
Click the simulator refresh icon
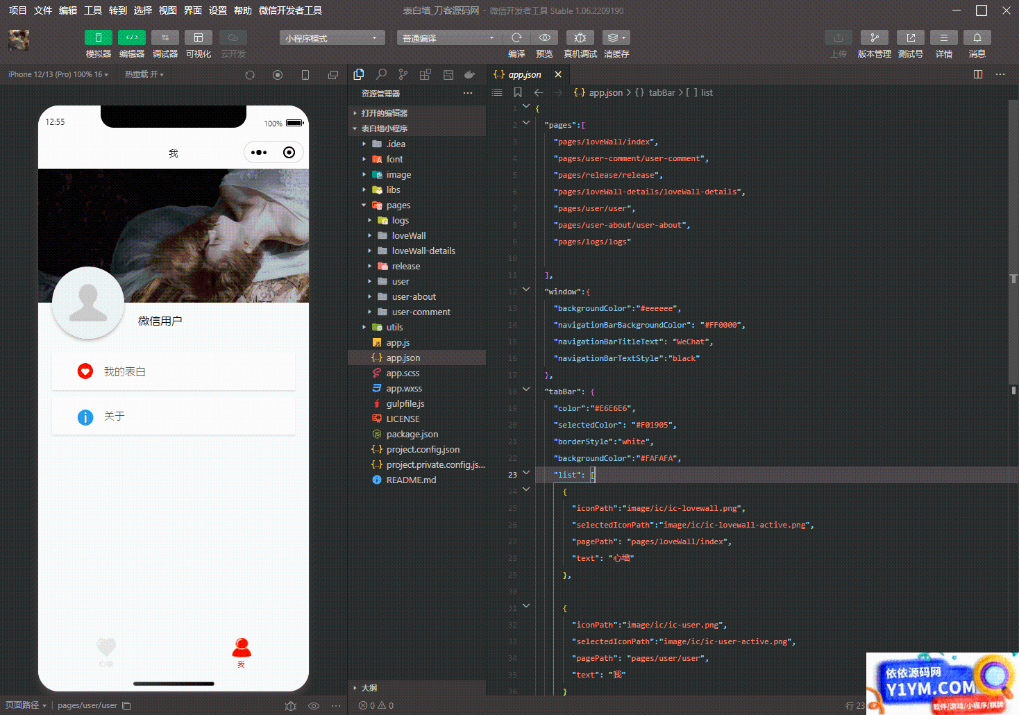click(250, 75)
